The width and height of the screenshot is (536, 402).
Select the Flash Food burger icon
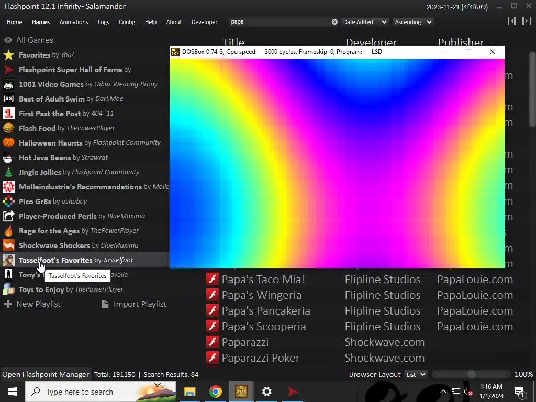coord(8,128)
